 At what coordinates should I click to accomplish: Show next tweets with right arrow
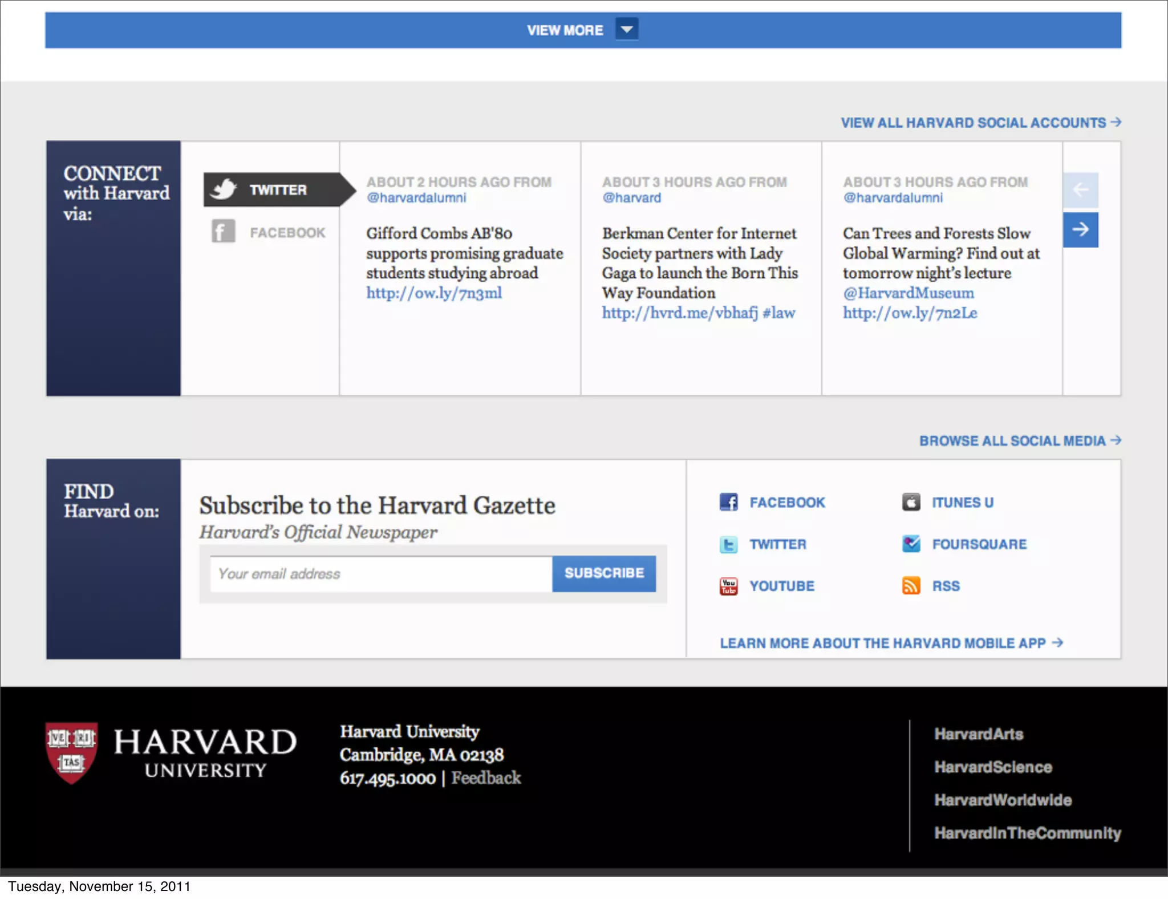(x=1080, y=230)
